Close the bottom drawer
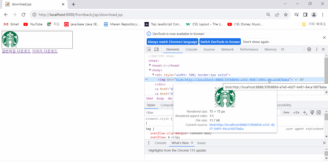Screen dimensions: 328x162 [x=324, y=143]
